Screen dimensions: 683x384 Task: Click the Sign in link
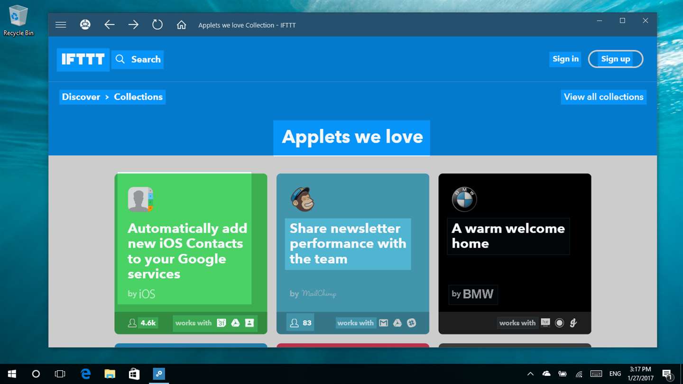tap(565, 59)
